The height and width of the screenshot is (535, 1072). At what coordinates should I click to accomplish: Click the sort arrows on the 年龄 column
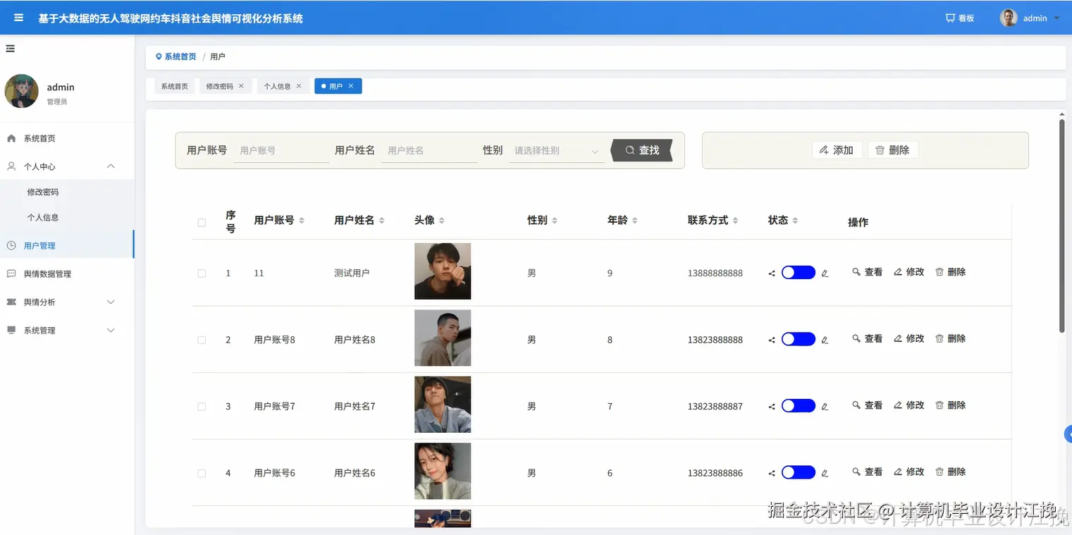(634, 219)
